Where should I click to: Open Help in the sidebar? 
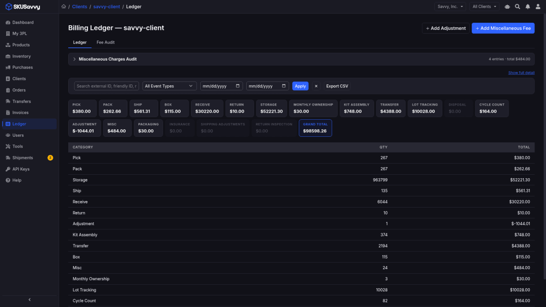tap(29, 180)
